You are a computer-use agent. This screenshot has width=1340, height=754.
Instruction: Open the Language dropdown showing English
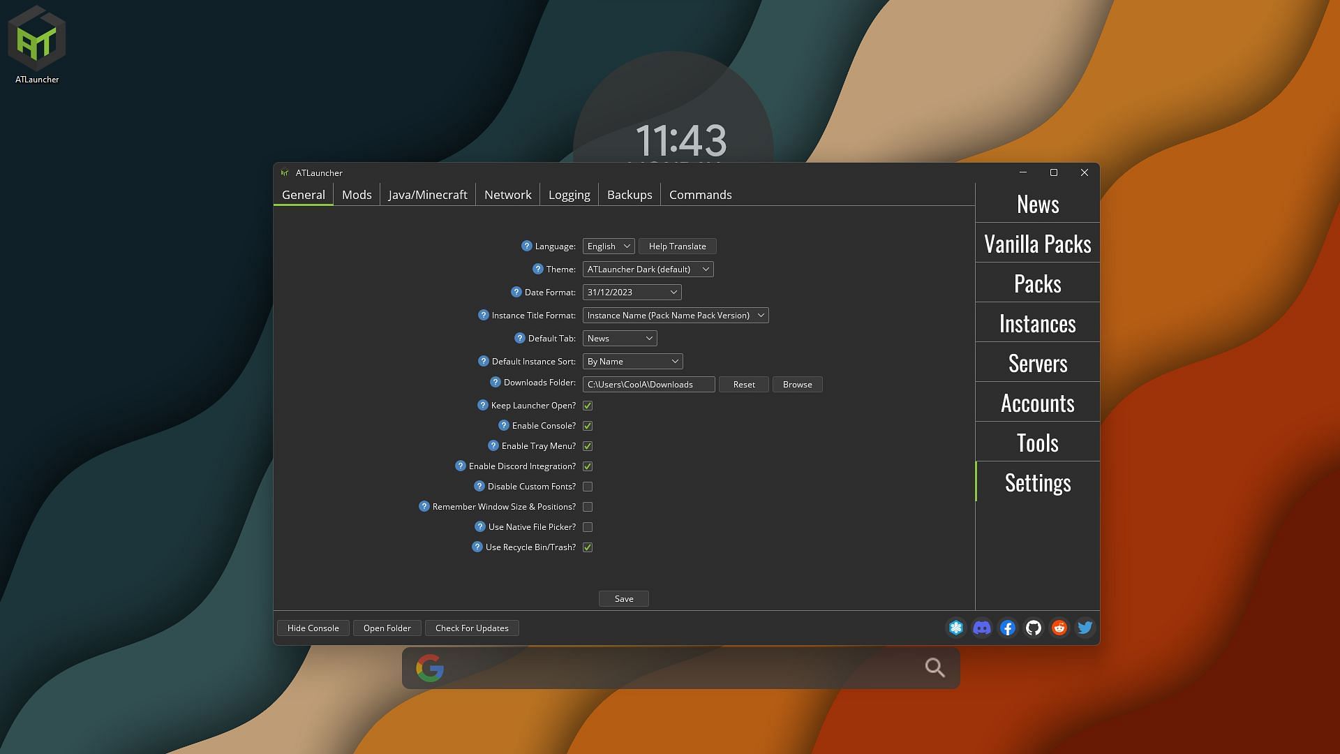609,246
